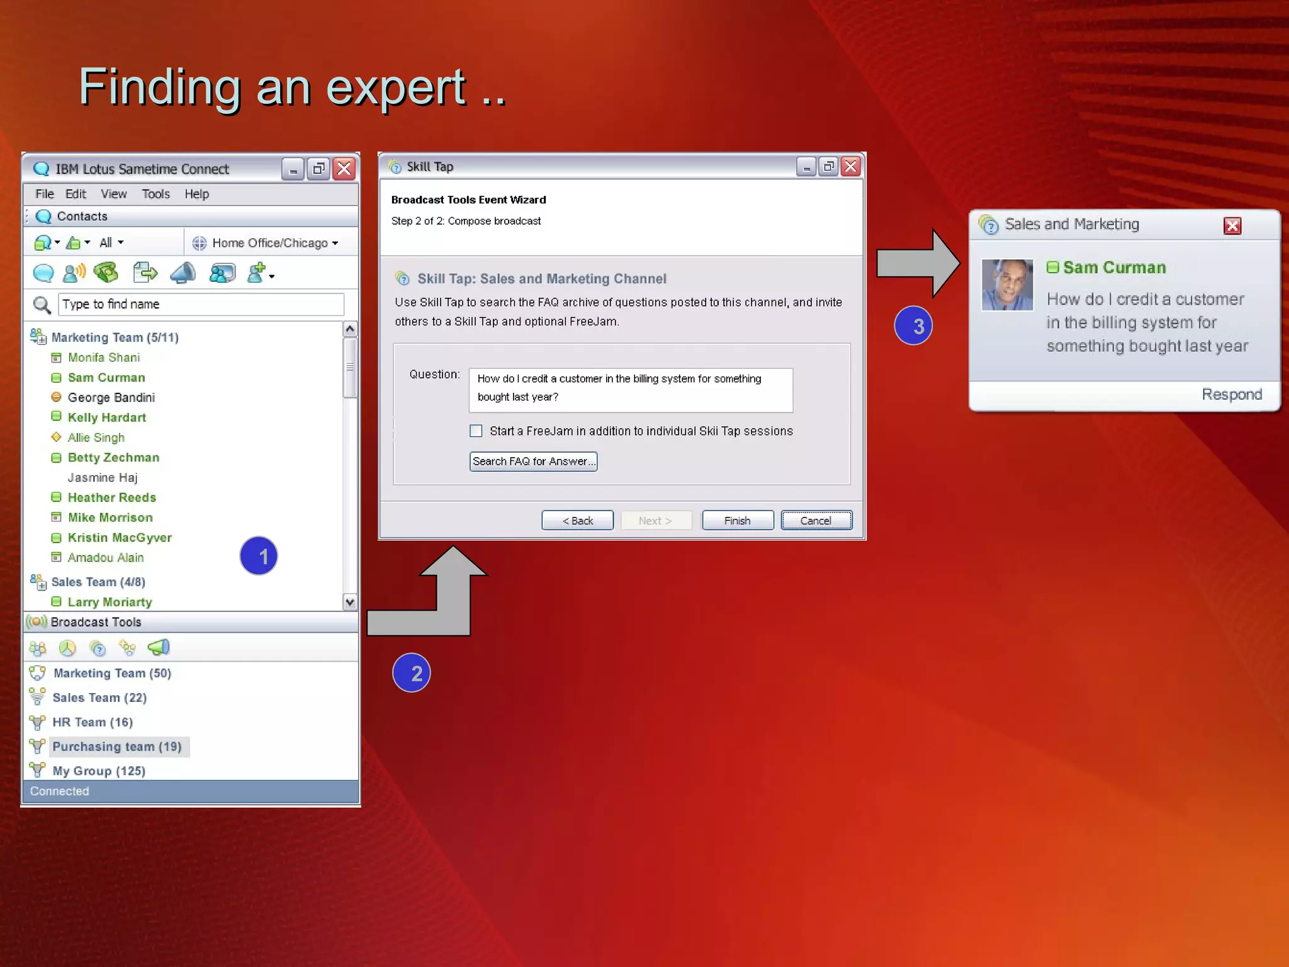Viewport: 1289px width, 967px height.
Task: Click the green megaphone icon in Broadcast Tools
Action: [159, 647]
